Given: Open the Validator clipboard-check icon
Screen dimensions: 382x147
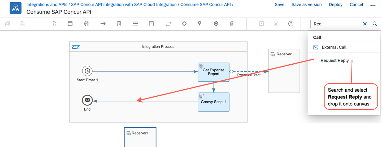Looking at the screenshot, I should (232, 24).
